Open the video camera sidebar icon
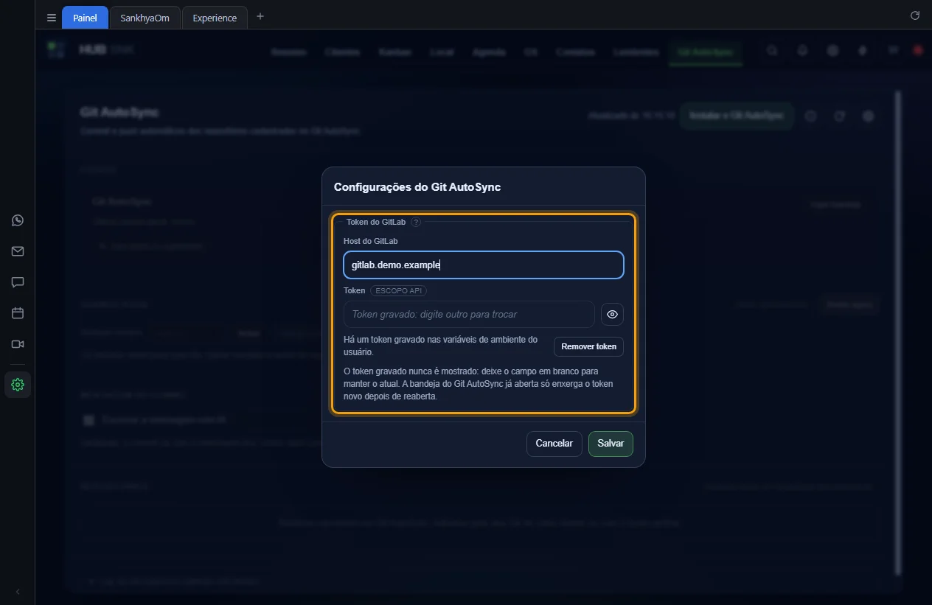The height and width of the screenshot is (605, 932). coord(18,344)
